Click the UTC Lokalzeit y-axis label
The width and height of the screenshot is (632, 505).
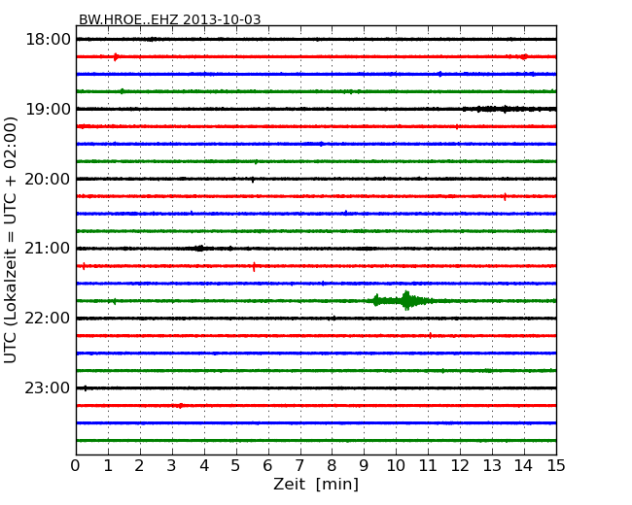click(x=11, y=240)
